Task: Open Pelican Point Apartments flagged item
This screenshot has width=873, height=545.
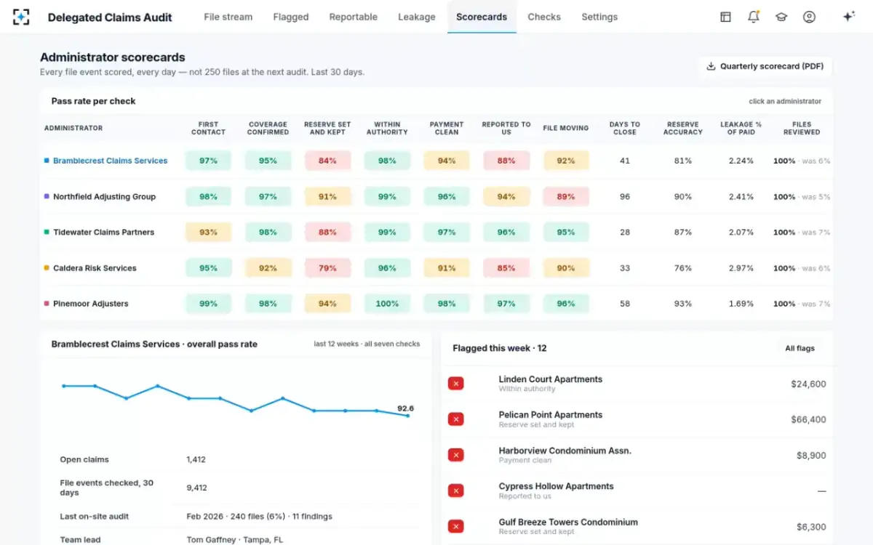Action: [551, 415]
